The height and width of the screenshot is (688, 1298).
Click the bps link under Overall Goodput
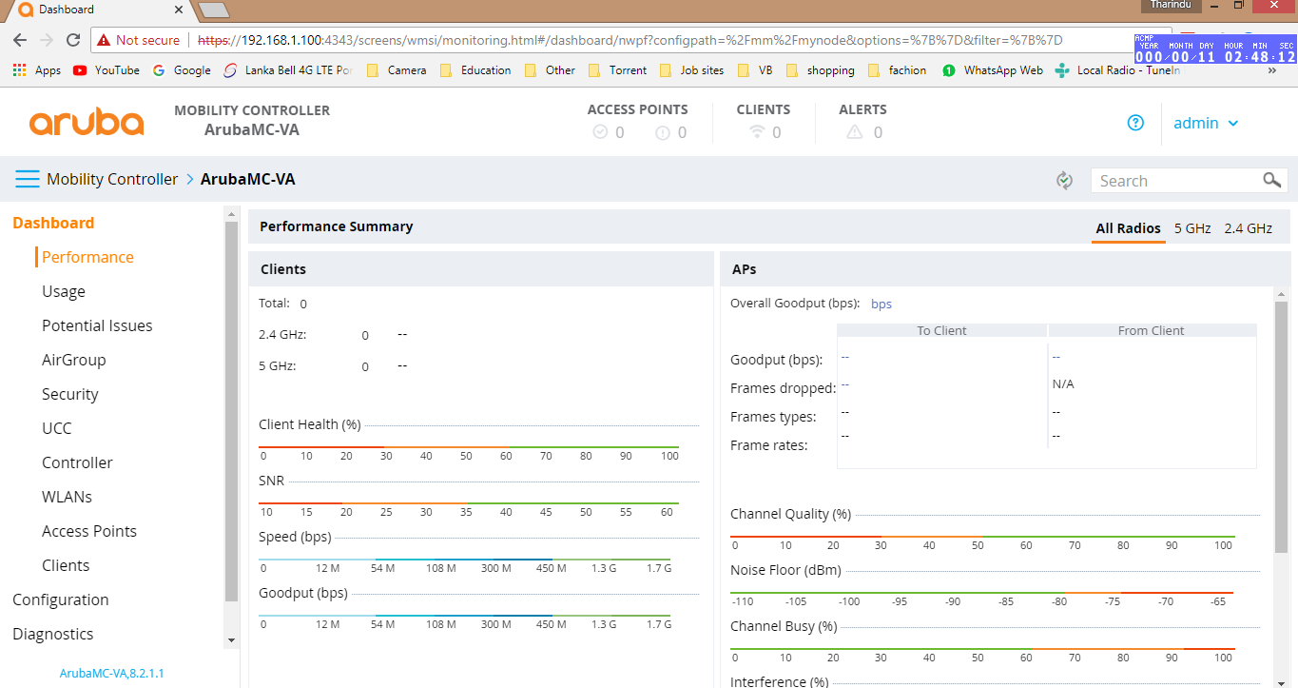881,304
